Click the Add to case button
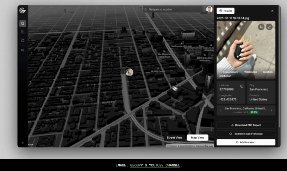Image resolution: width=287 pixels, height=171 pixels. pos(246,142)
